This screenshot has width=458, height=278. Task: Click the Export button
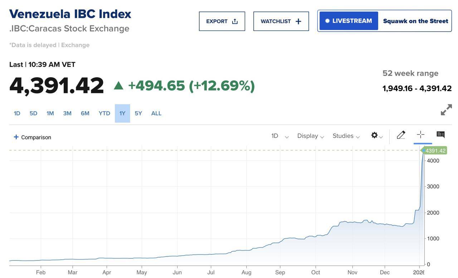click(222, 21)
